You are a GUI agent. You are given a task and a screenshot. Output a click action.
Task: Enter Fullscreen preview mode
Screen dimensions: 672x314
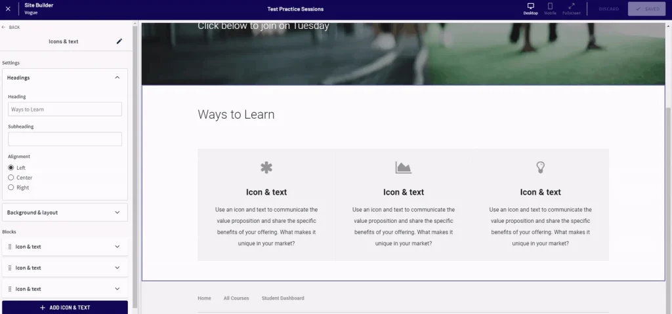coord(572,9)
